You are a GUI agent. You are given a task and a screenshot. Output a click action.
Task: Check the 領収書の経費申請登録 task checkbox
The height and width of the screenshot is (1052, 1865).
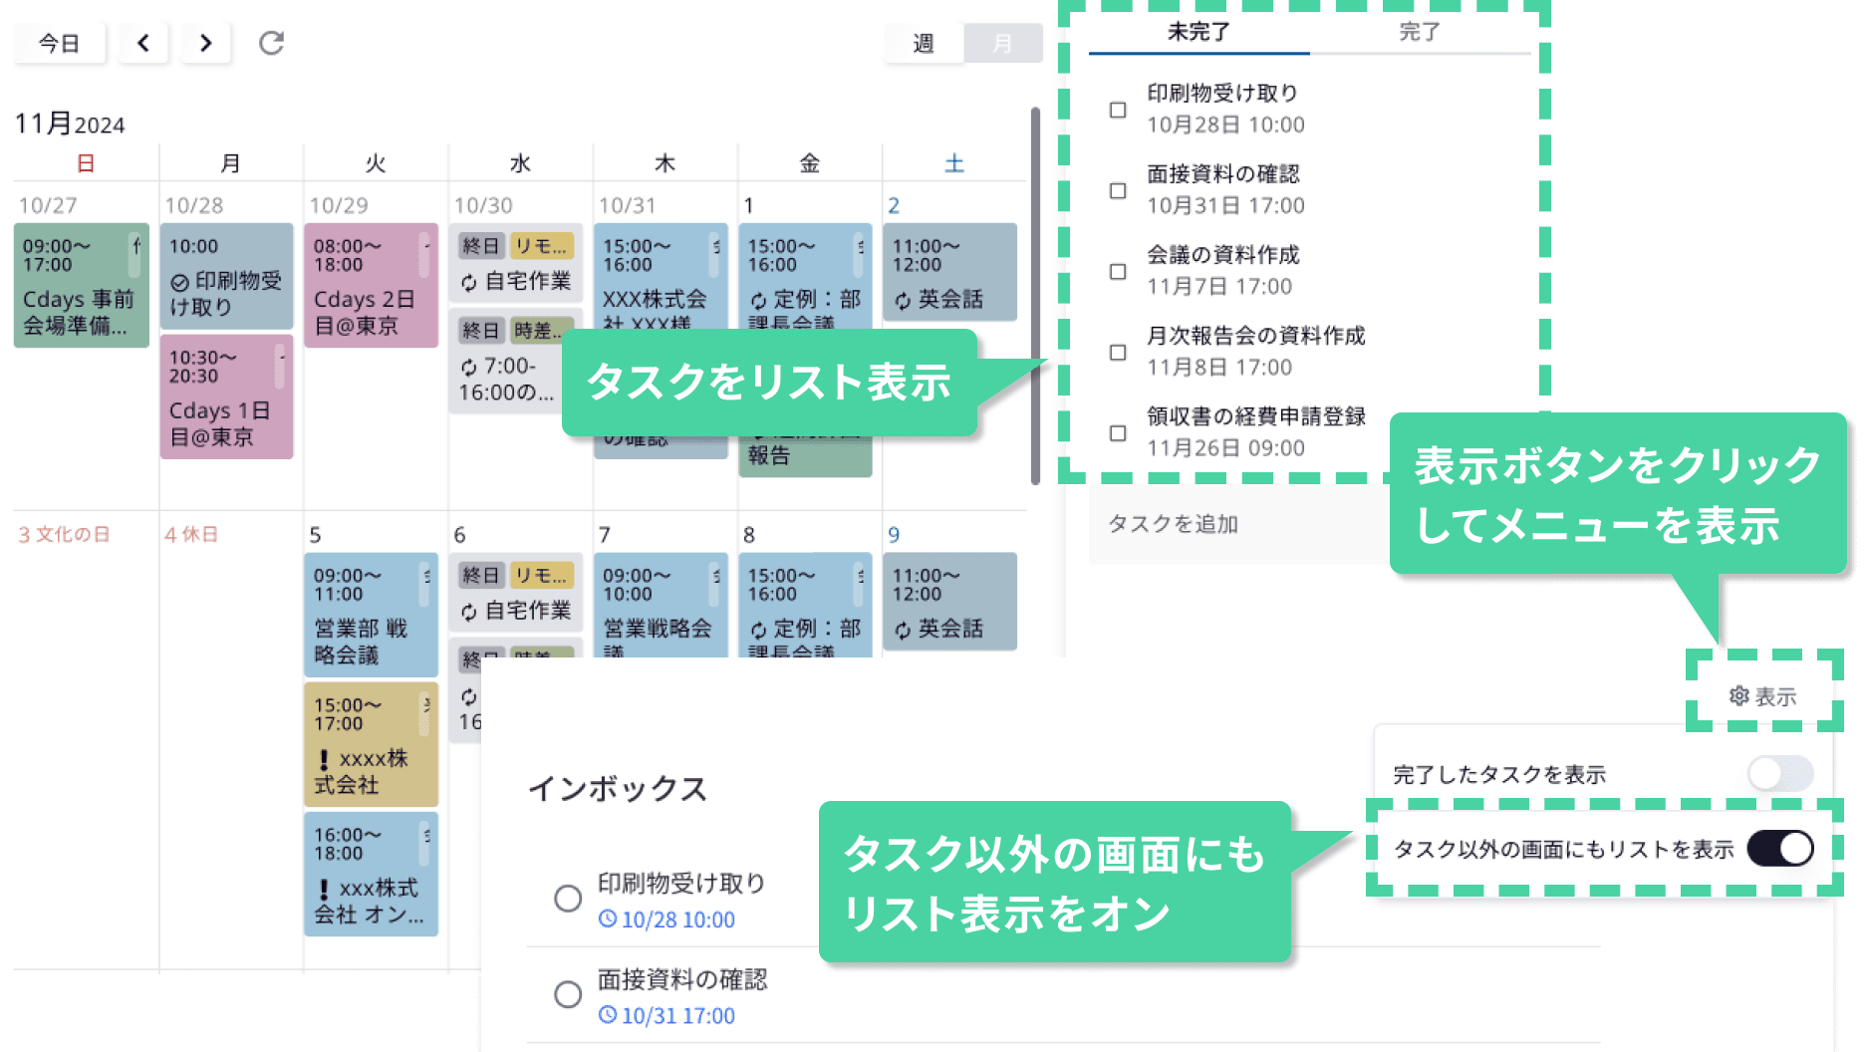point(1118,432)
